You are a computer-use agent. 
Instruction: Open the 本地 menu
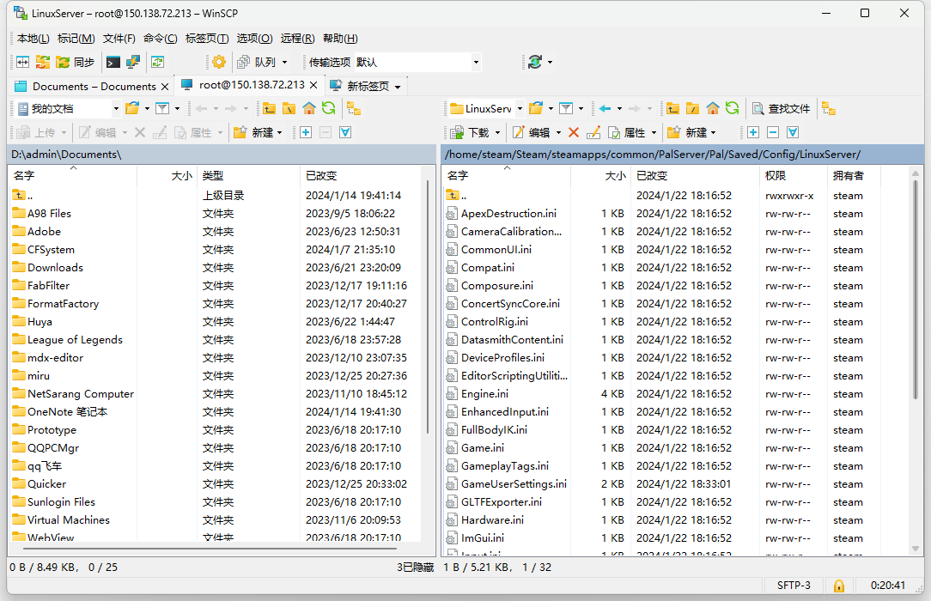33,39
